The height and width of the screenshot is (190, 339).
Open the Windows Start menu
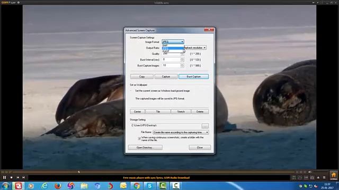click(5, 186)
